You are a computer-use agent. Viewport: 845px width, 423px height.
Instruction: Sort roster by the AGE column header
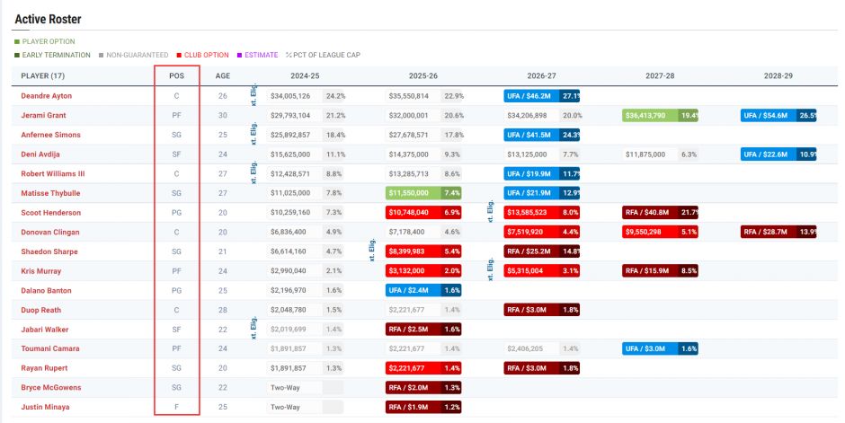[223, 75]
